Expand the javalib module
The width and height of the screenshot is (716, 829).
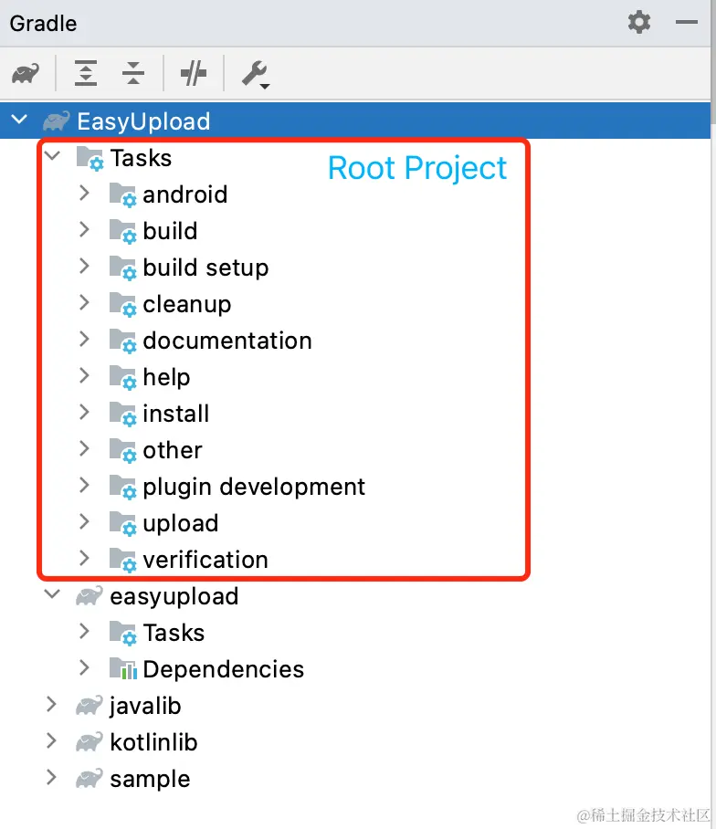point(51,704)
